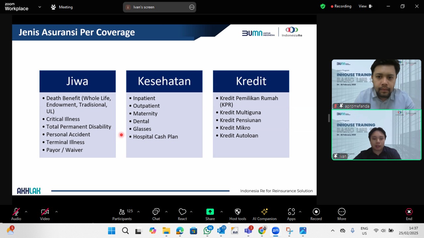Click the green Share screen icon
Image resolution: width=424 pixels, height=238 pixels.
(210, 212)
